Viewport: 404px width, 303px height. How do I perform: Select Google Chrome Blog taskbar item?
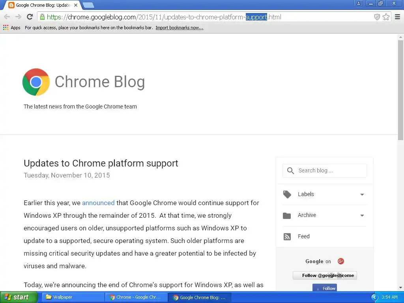tap(199, 297)
